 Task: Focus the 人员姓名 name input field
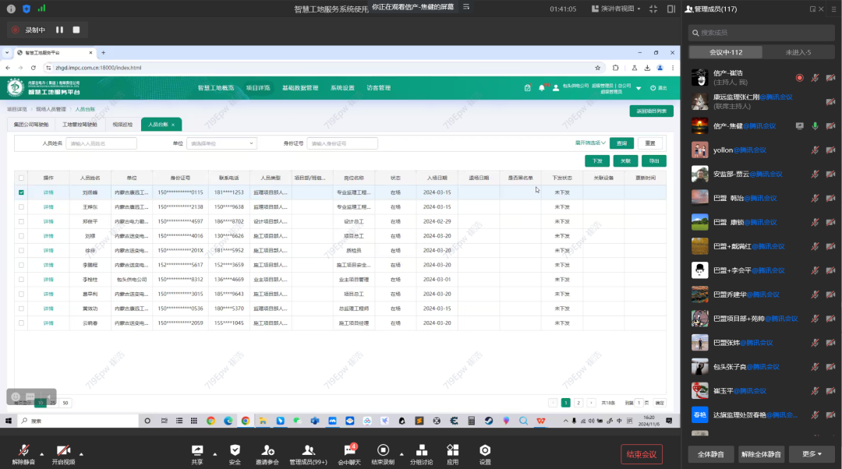click(x=101, y=143)
